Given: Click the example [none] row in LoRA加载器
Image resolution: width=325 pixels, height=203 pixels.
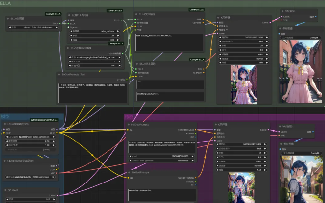Looking at the screenshot, I should pyautogui.click(x=30, y=149).
